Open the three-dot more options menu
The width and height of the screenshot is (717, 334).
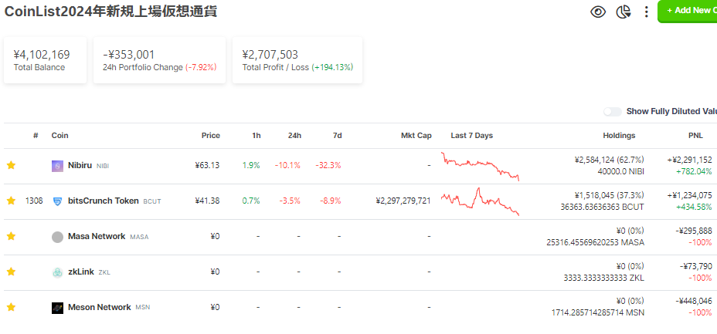coord(646,12)
